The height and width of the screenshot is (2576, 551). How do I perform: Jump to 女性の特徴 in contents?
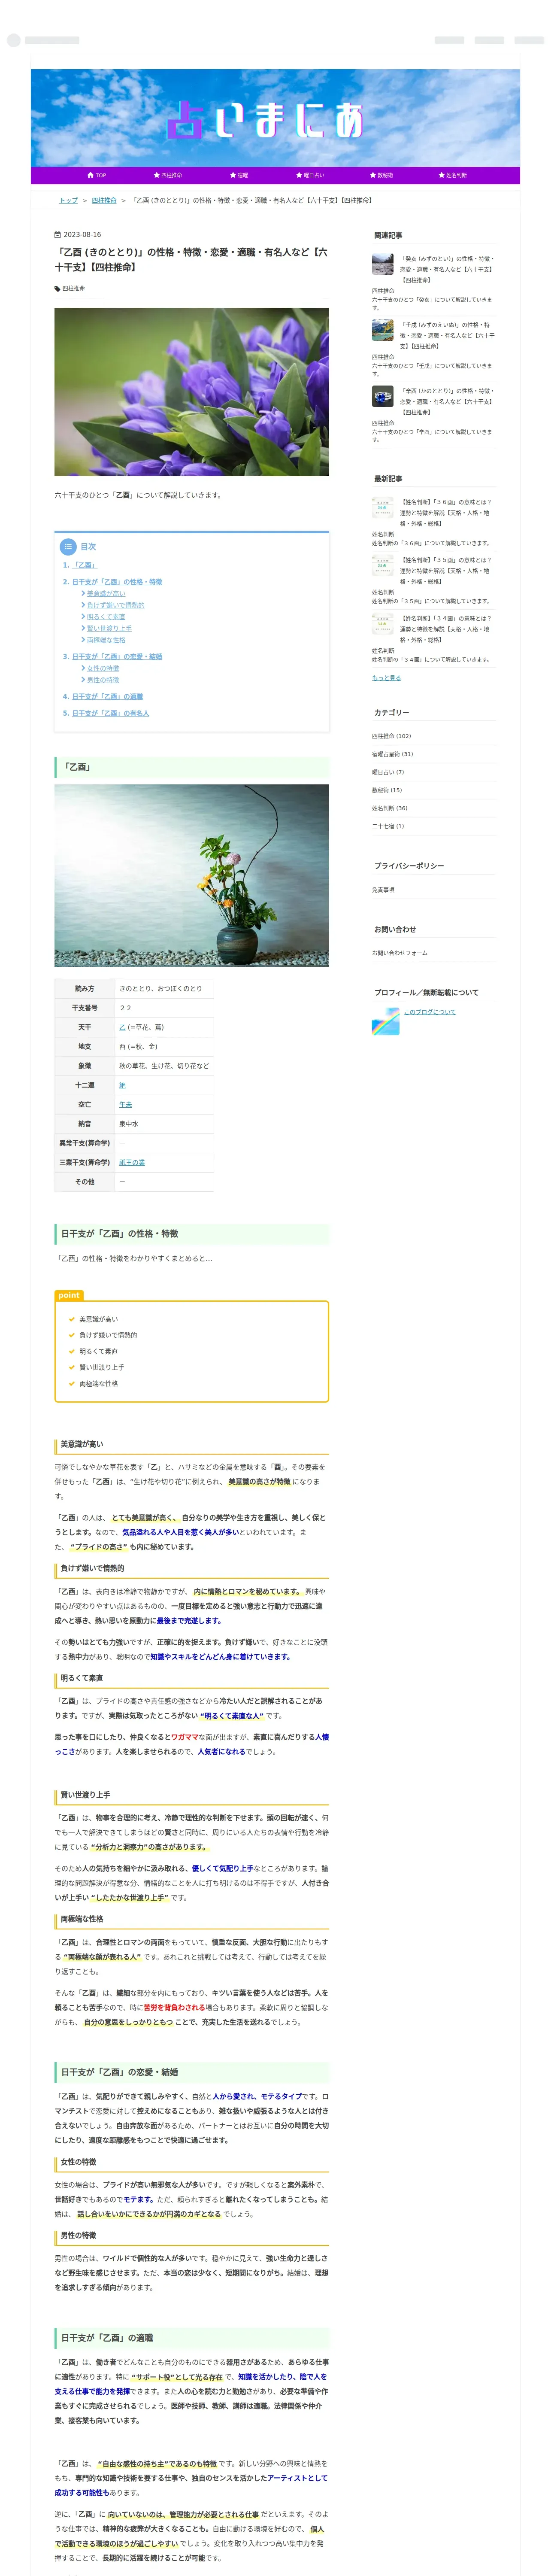pos(103,668)
